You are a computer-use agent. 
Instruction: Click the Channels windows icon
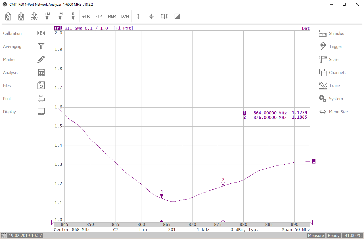323,73
